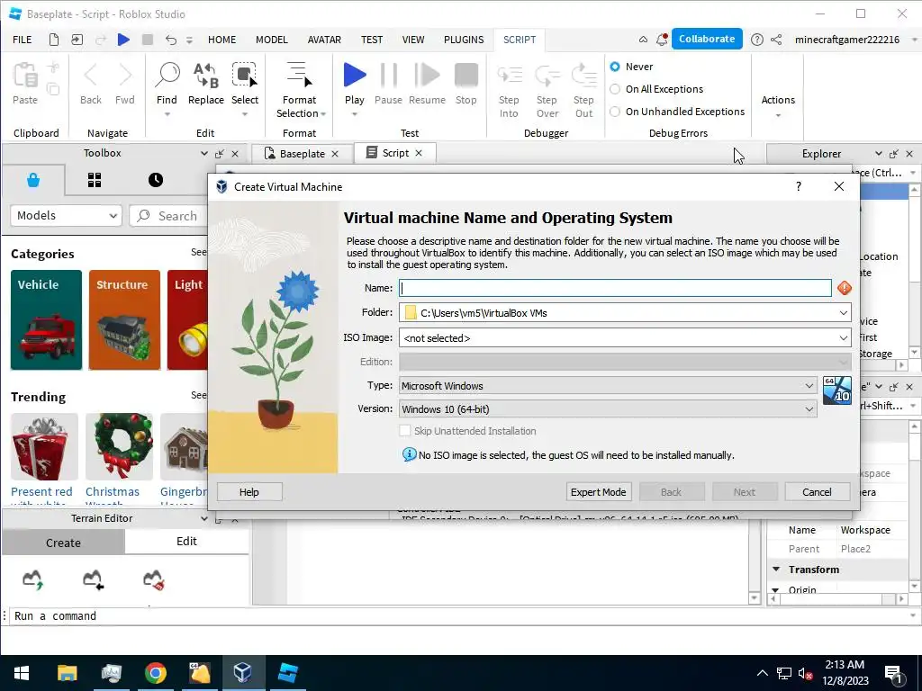
Task: Select the Structure category thumbnail
Action: pyautogui.click(x=124, y=319)
